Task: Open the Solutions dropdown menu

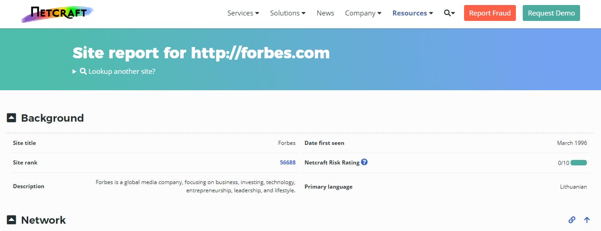Action: [288, 13]
